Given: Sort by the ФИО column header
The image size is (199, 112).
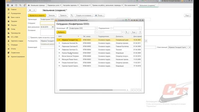Looking at the screenshot, I should point(69,36).
